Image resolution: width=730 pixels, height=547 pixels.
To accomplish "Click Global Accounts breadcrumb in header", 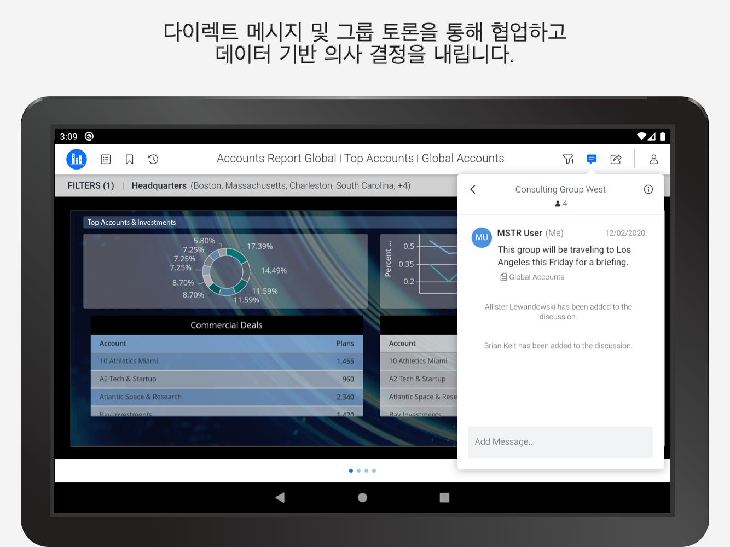I will point(463,159).
